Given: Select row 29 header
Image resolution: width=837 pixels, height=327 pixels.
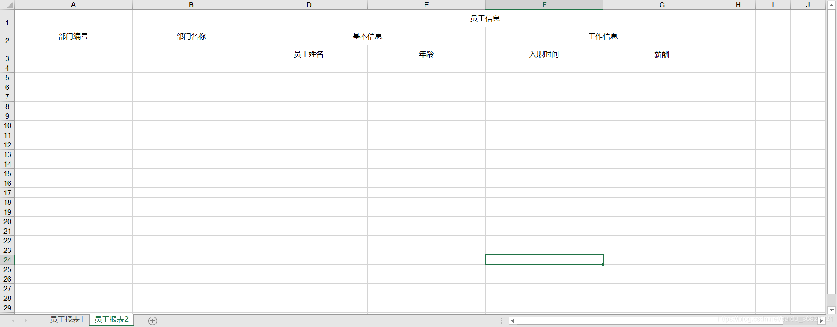Looking at the screenshot, I should pos(7,308).
